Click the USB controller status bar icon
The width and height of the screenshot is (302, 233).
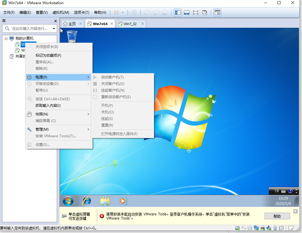pyautogui.click(x=275, y=228)
